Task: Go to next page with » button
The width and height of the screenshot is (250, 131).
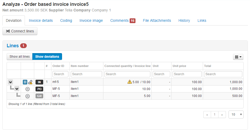Action: click(222, 115)
